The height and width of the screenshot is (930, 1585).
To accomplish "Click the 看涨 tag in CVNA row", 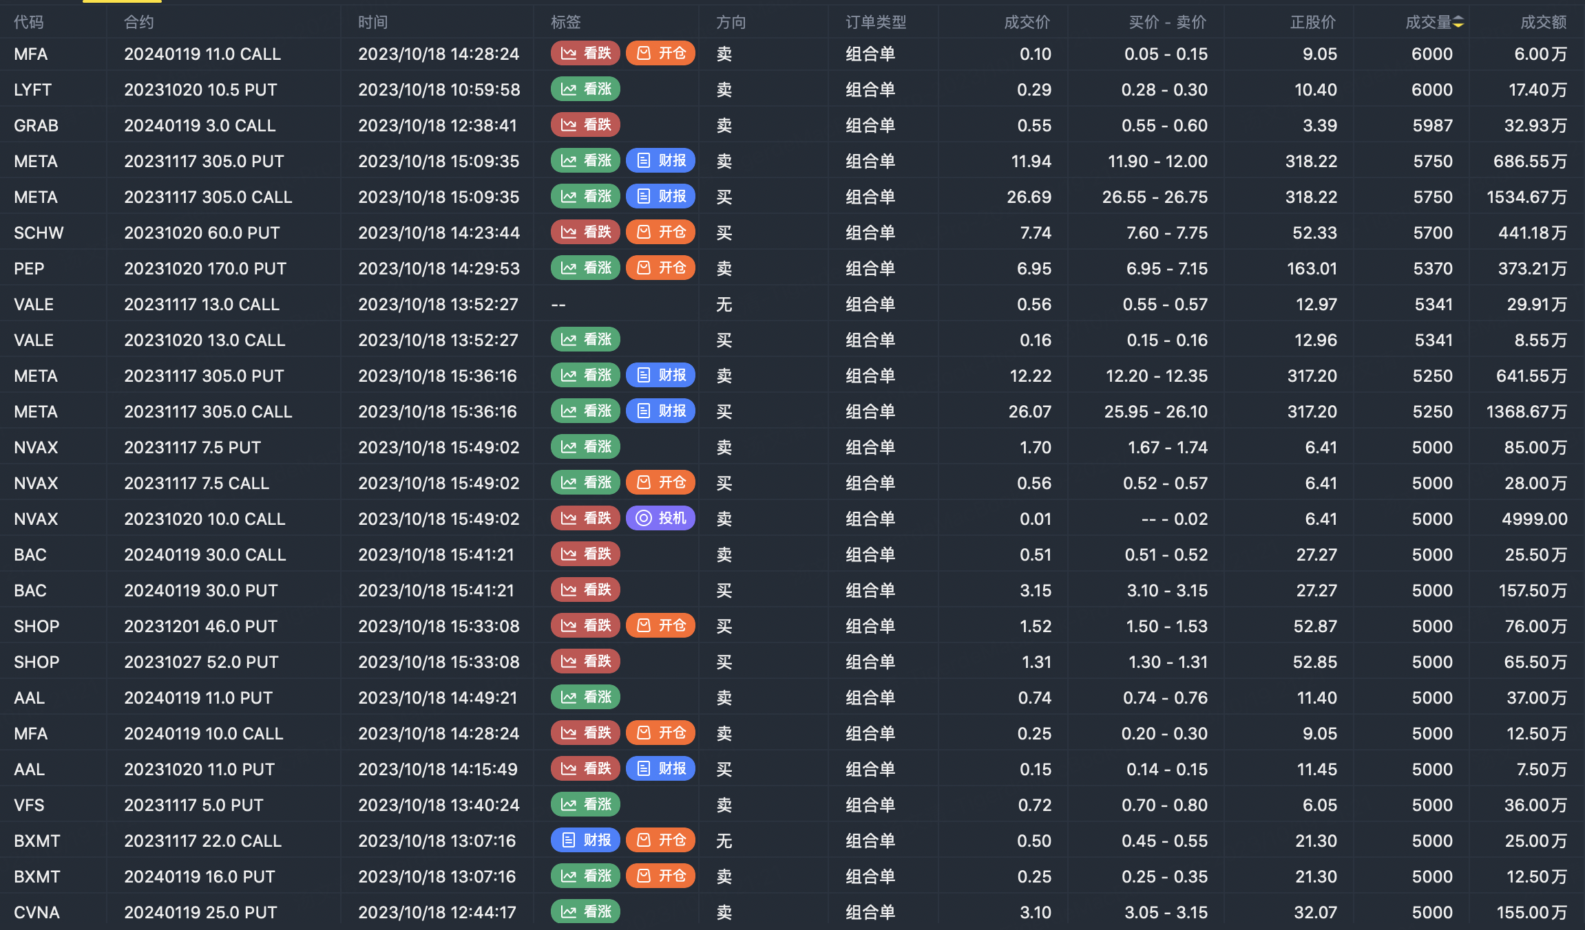I will click(586, 912).
